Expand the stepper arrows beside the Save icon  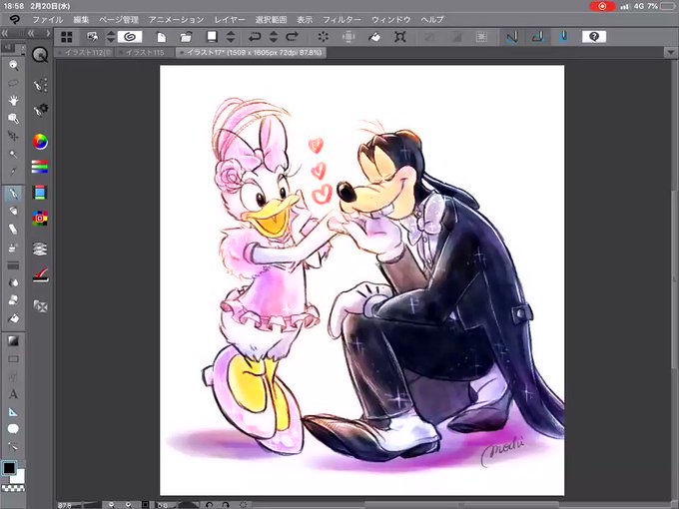tap(231, 37)
